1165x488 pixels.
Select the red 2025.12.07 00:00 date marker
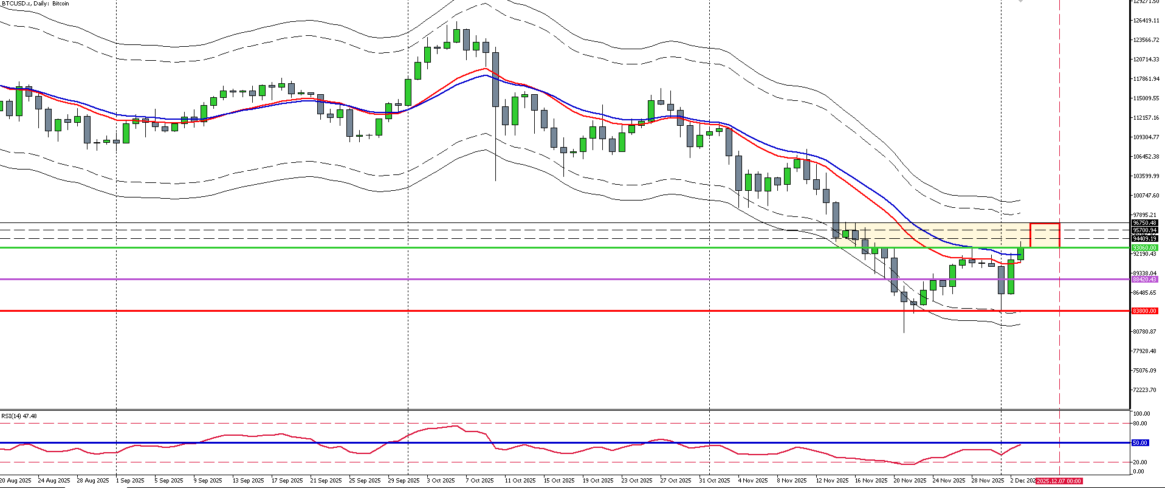coord(1059,481)
